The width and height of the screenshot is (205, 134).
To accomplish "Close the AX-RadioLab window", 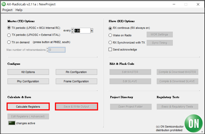I will [198, 4].
